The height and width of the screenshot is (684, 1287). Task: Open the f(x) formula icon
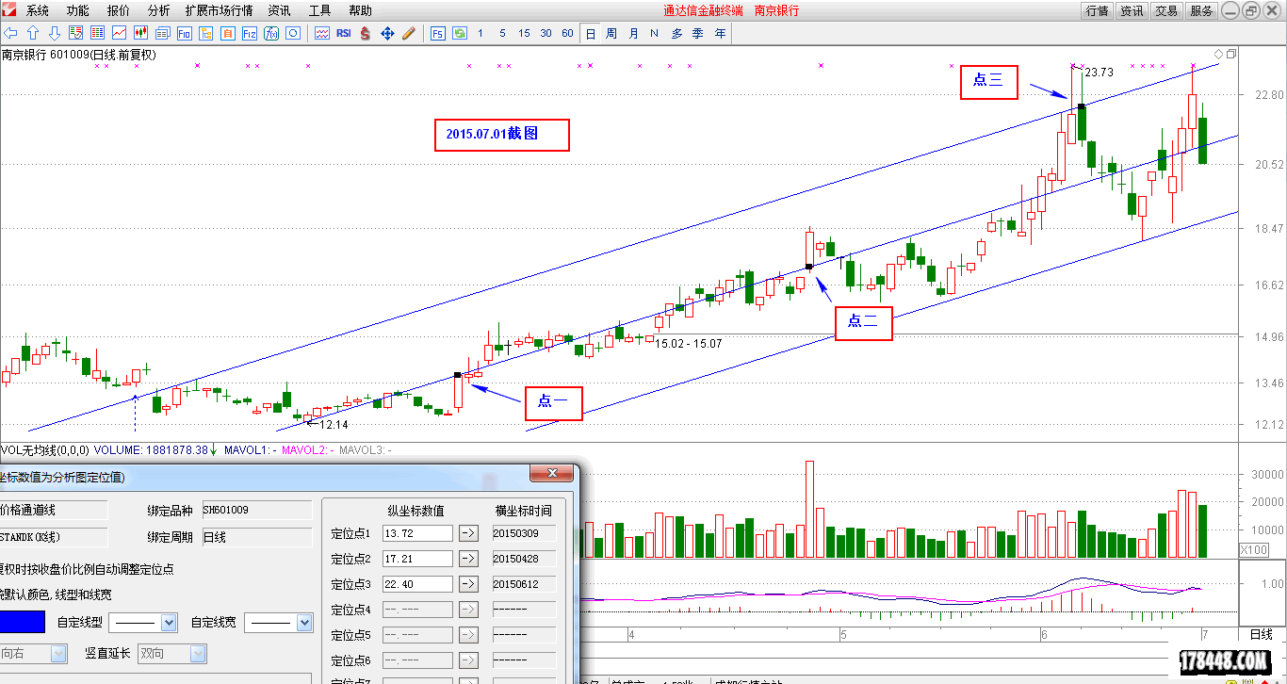coord(270,33)
